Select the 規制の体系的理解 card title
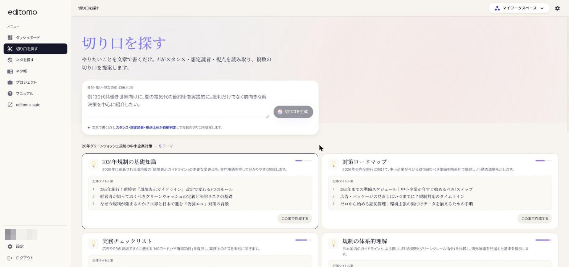 pyautogui.click(x=365, y=241)
